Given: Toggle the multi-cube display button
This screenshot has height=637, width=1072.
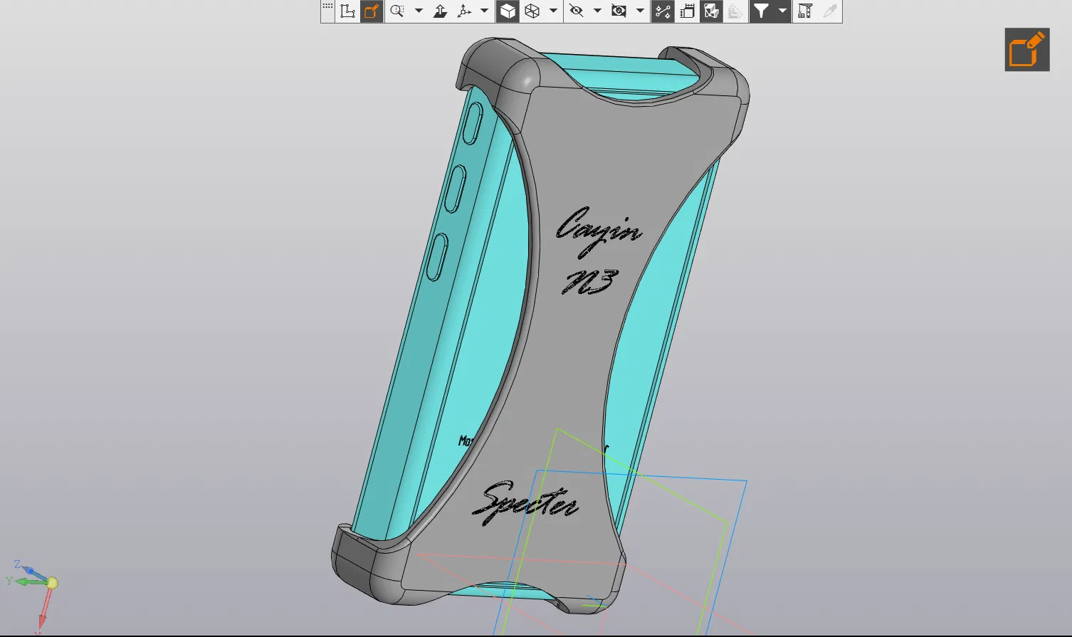Looking at the screenshot, I should click(x=711, y=11).
